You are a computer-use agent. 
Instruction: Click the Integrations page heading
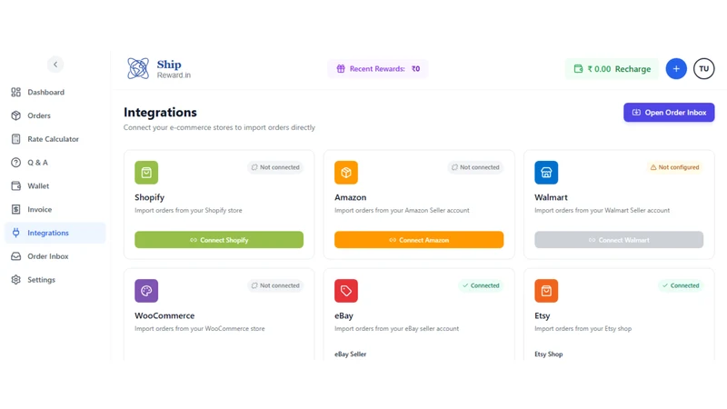pyautogui.click(x=160, y=112)
